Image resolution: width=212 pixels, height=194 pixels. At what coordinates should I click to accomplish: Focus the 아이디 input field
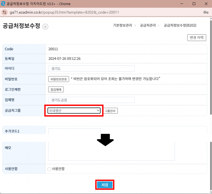coord(91,69)
